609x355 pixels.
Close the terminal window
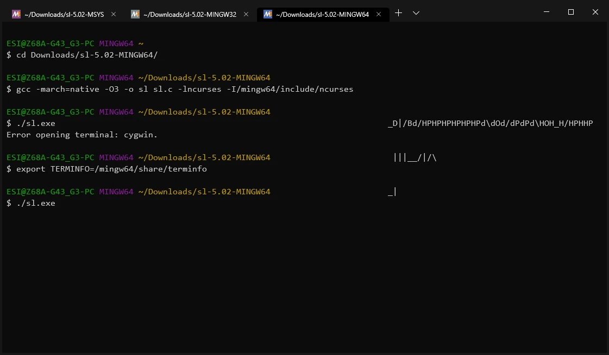tap(595, 12)
